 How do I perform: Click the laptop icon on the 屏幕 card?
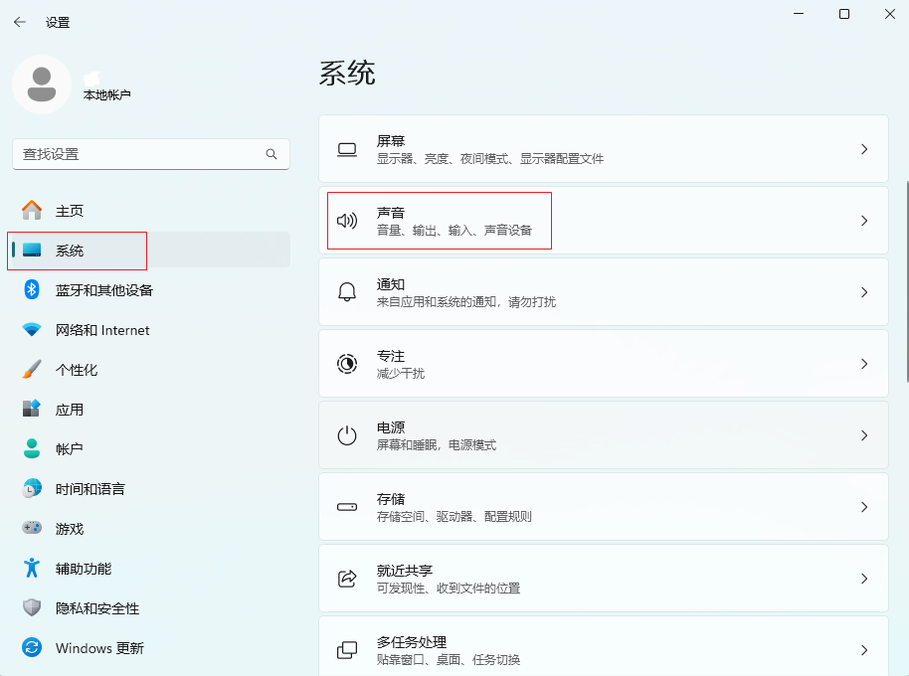(x=347, y=149)
